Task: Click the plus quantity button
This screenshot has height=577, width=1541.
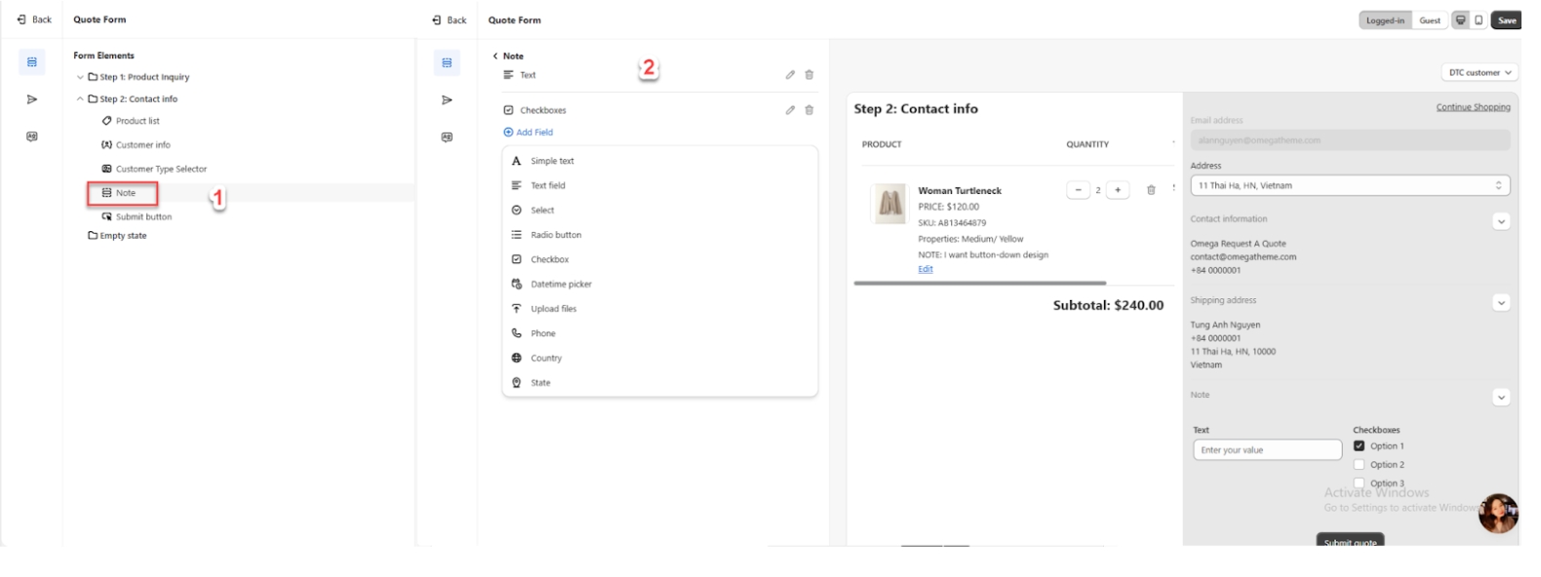Action: (x=1118, y=190)
